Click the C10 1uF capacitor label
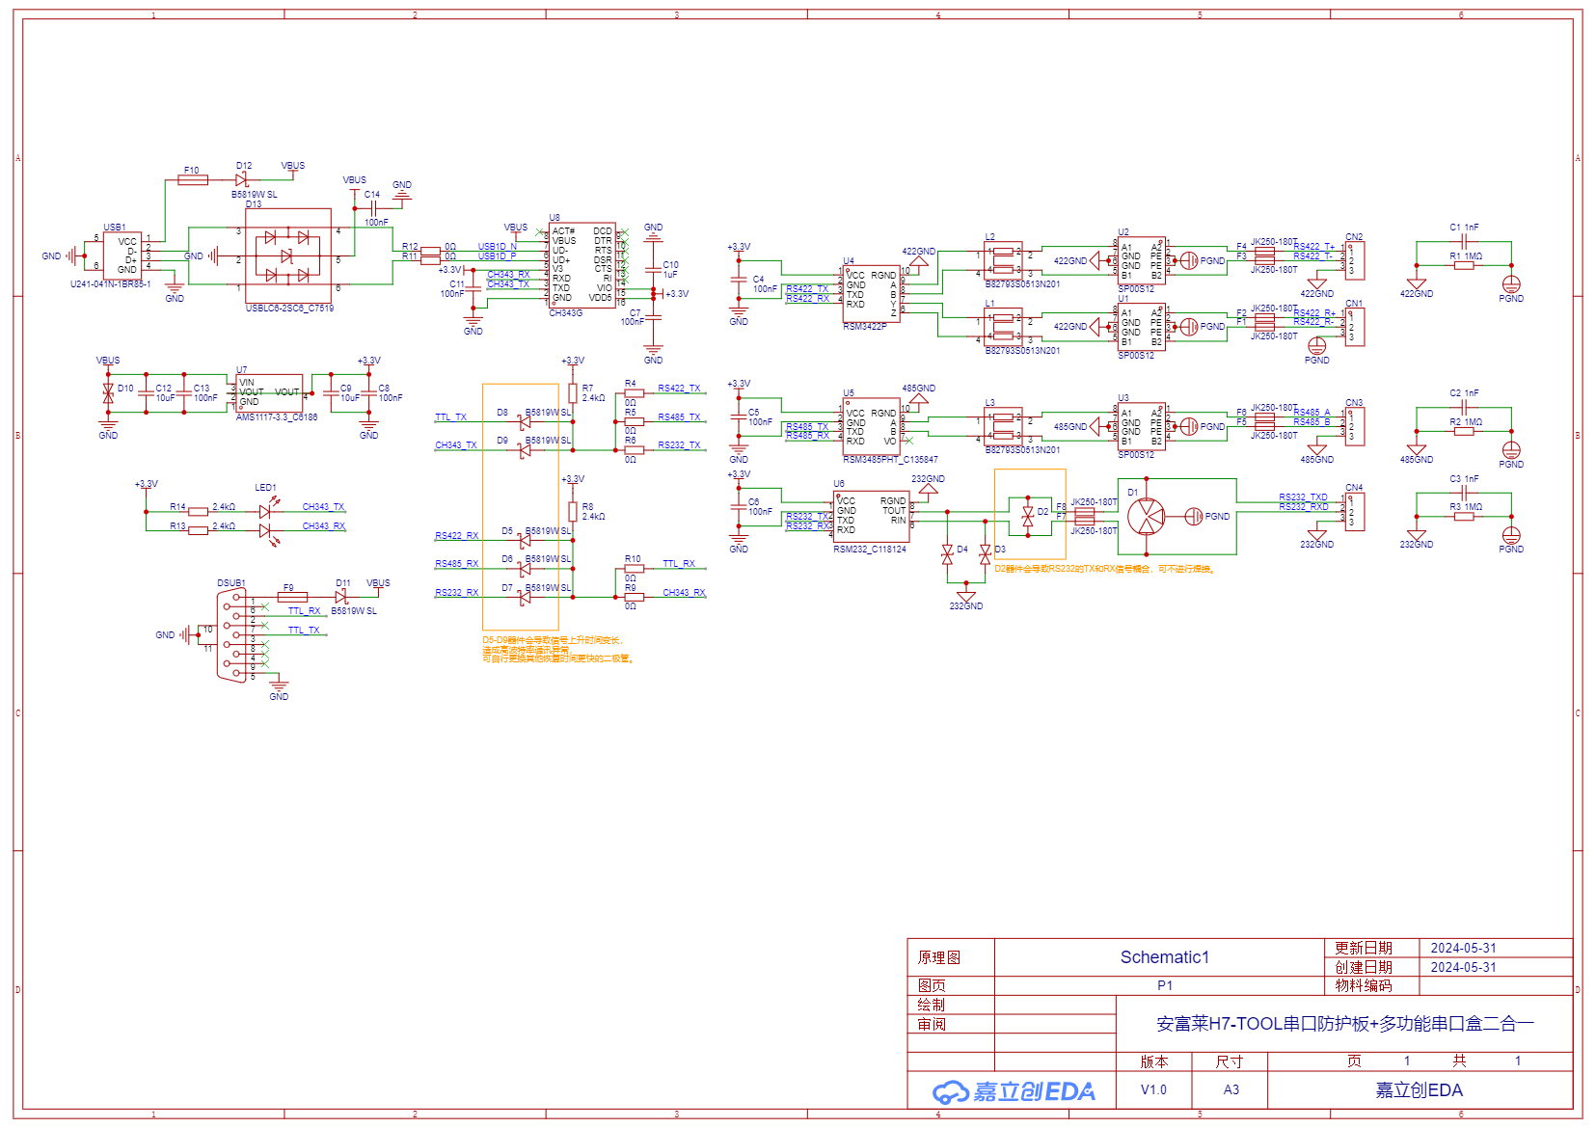1596x1128 pixels. [x=670, y=269]
